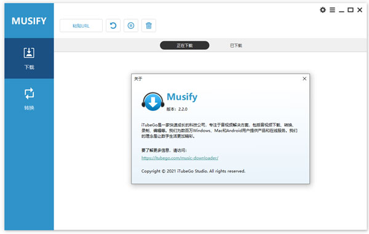Open the itubego.com music-downloader link
The height and width of the screenshot is (234, 369).
(x=180, y=158)
